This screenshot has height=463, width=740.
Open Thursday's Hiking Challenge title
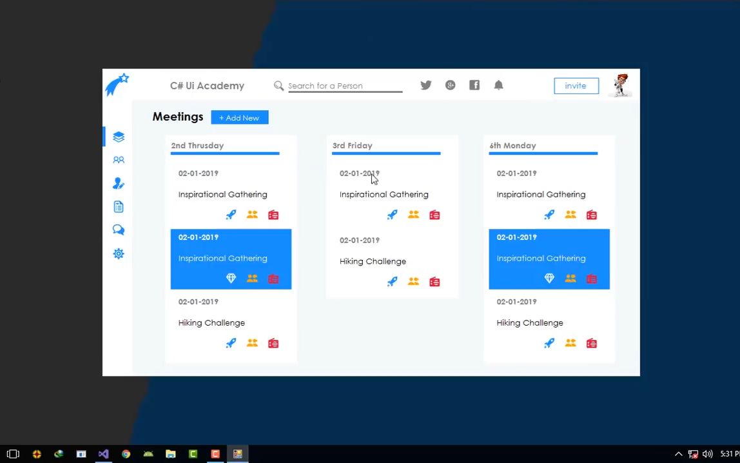211,323
